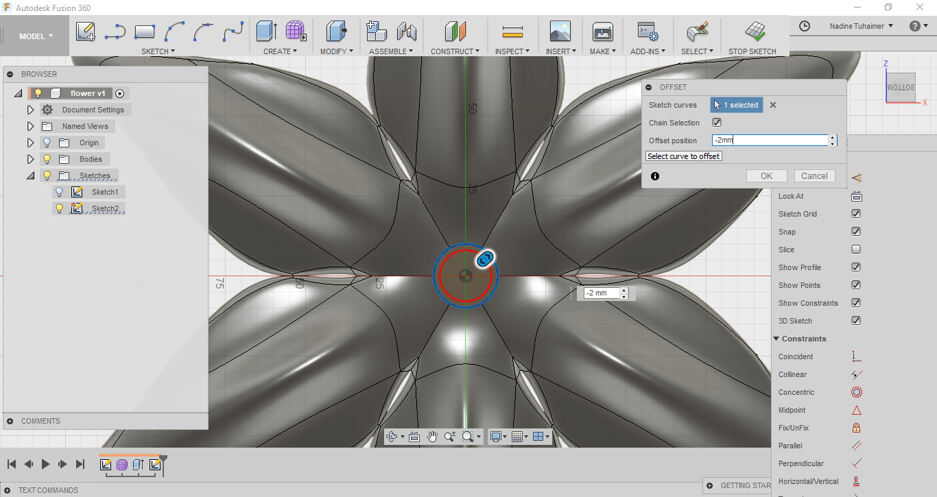Open the ASSEMBLE menu
Screen dimensions: 937x497
coord(391,51)
